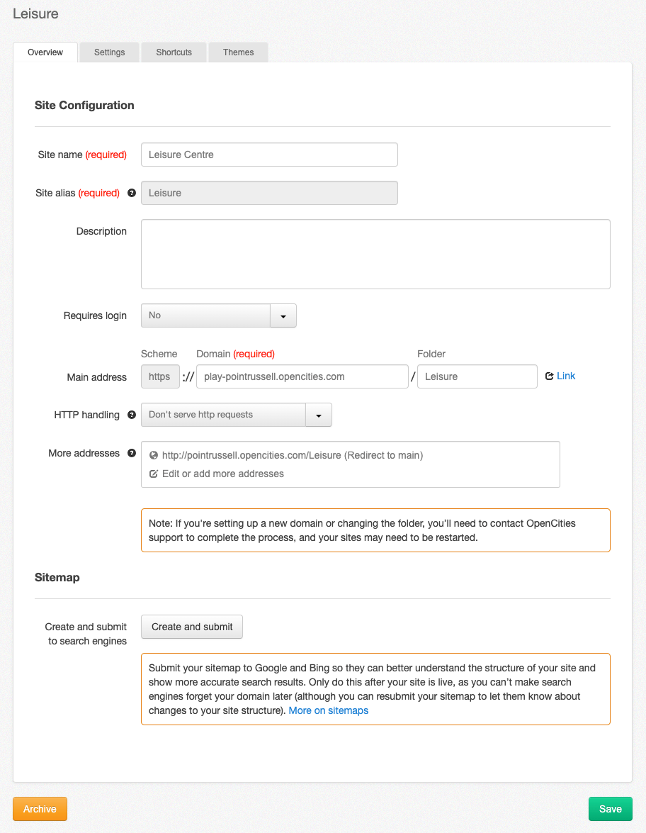Click Edit or add more addresses
This screenshot has height=833, width=646.
224,474
